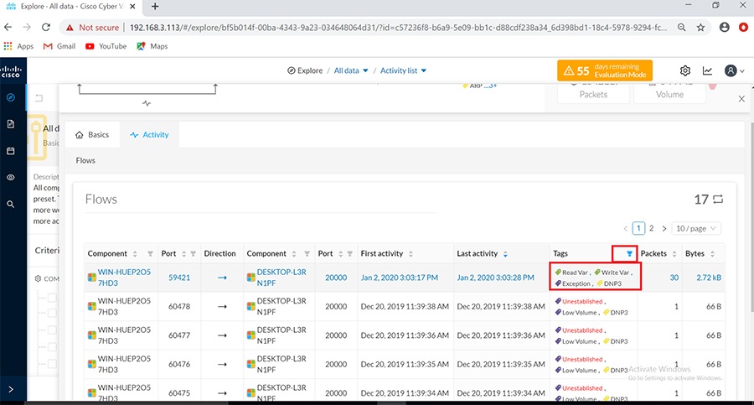
Task: Open the System statistics chart icon
Action: coord(707,70)
